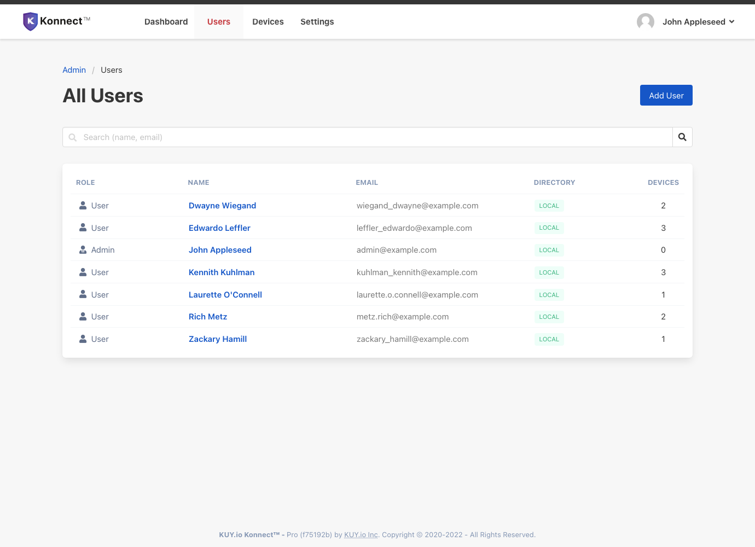The image size is (755, 547).
Task: Click the DIRECTORY column header
Action: pos(555,183)
